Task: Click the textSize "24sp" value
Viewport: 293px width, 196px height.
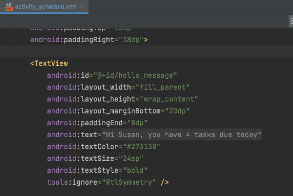Action: (x=131, y=158)
